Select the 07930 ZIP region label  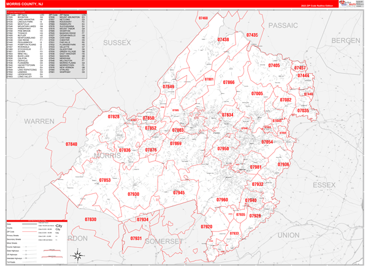(x=133, y=194)
